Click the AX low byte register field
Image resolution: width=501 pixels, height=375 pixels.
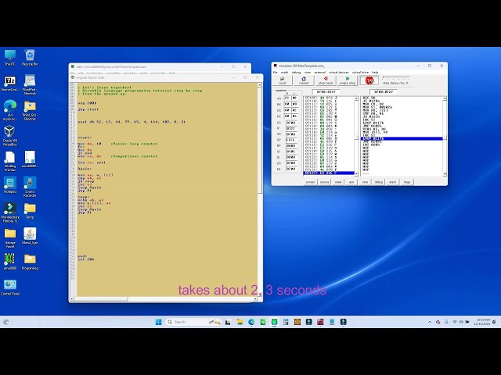294,98
